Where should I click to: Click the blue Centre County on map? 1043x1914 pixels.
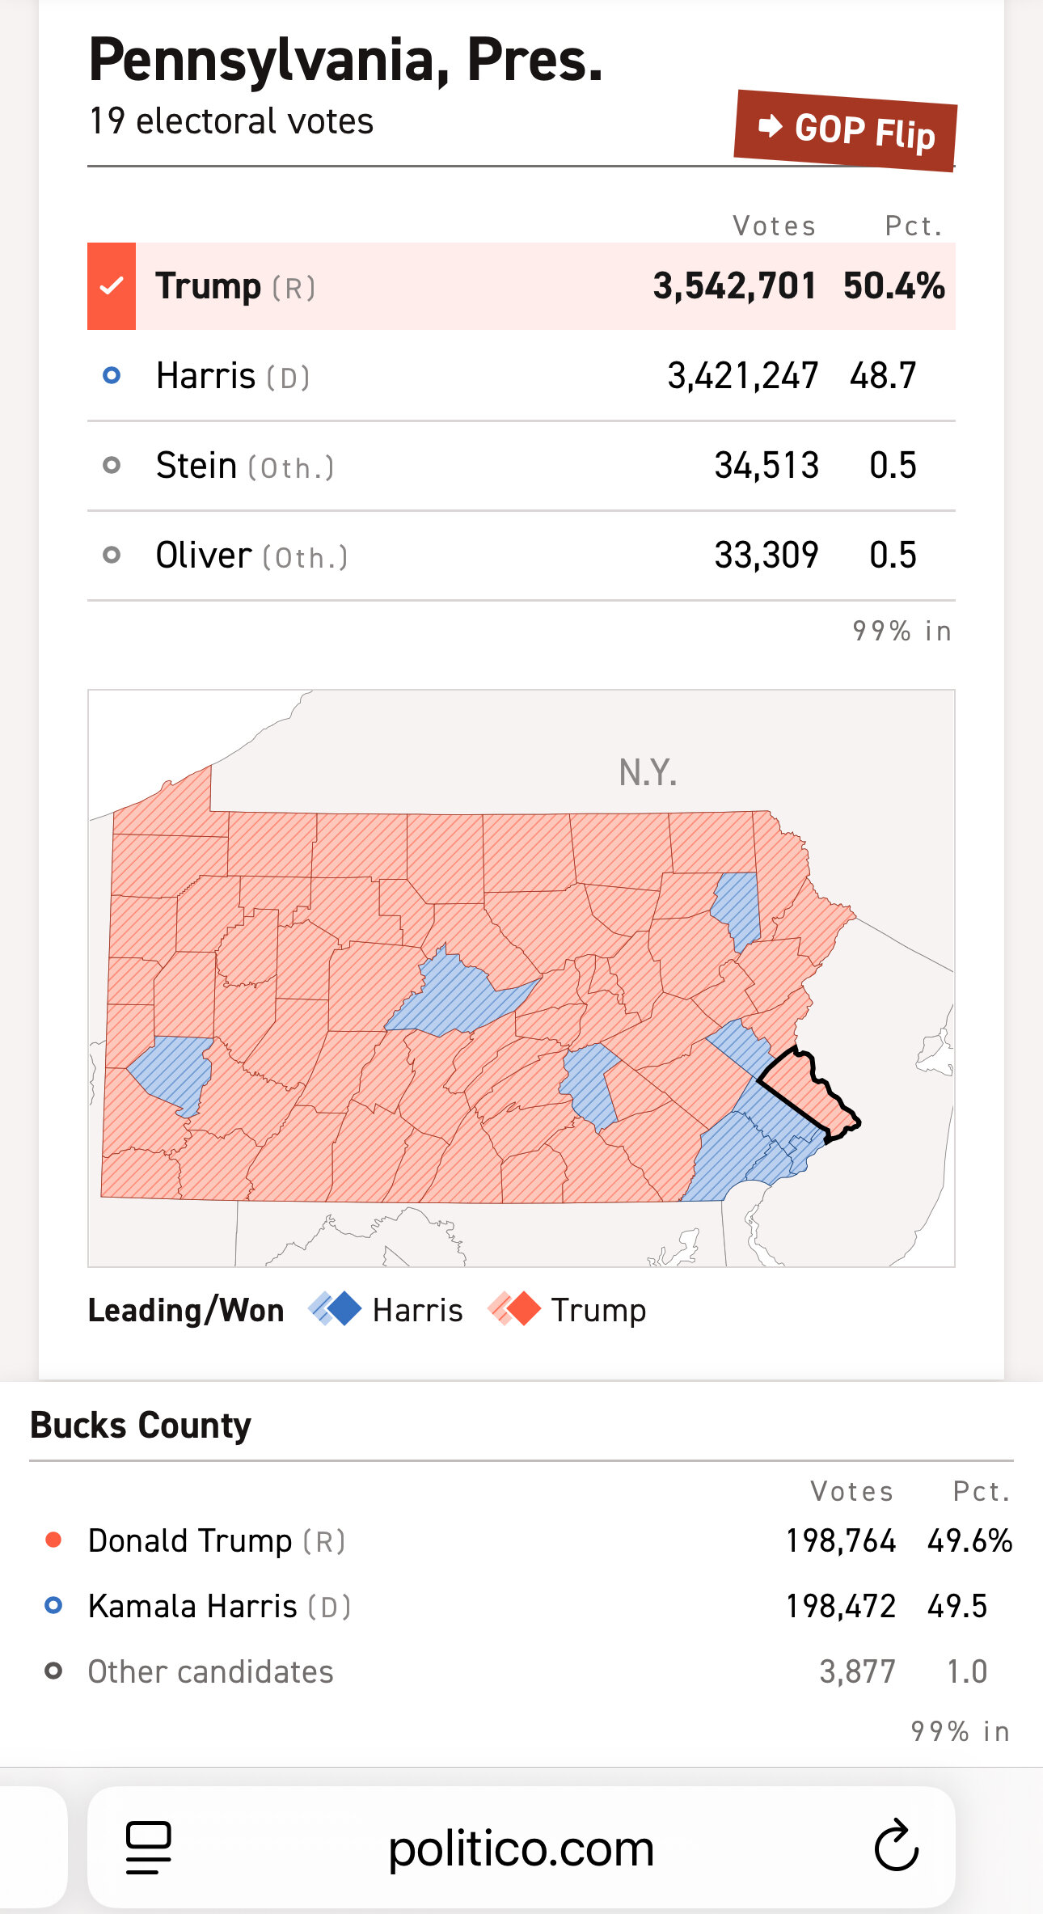click(457, 994)
